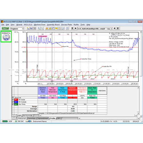
Task: Click the Average value 28.60 cell
Action: click(x=73, y=109)
